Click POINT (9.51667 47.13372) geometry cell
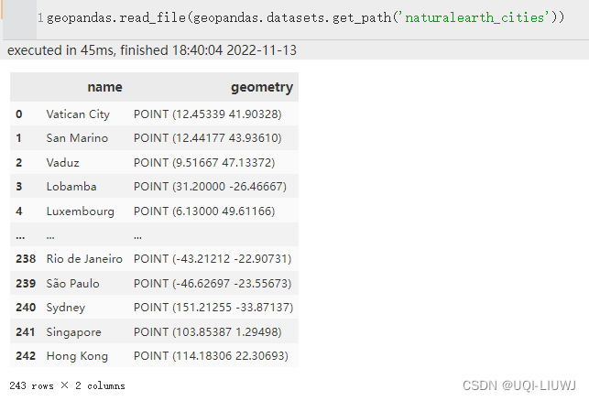This screenshot has height=401, width=589. [204, 163]
